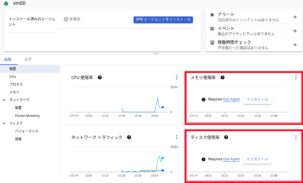The width and height of the screenshot is (303, 183).
Task: Click the panel resize handle below agent card
Action: click(x=156, y=53)
